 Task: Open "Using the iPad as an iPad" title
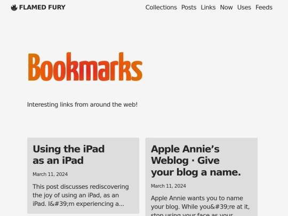click(x=68, y=155)
